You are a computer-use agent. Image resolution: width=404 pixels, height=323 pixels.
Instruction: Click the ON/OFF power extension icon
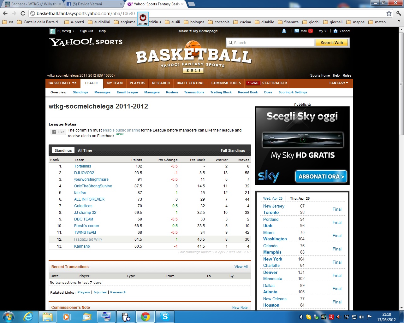tap(143, 19)
